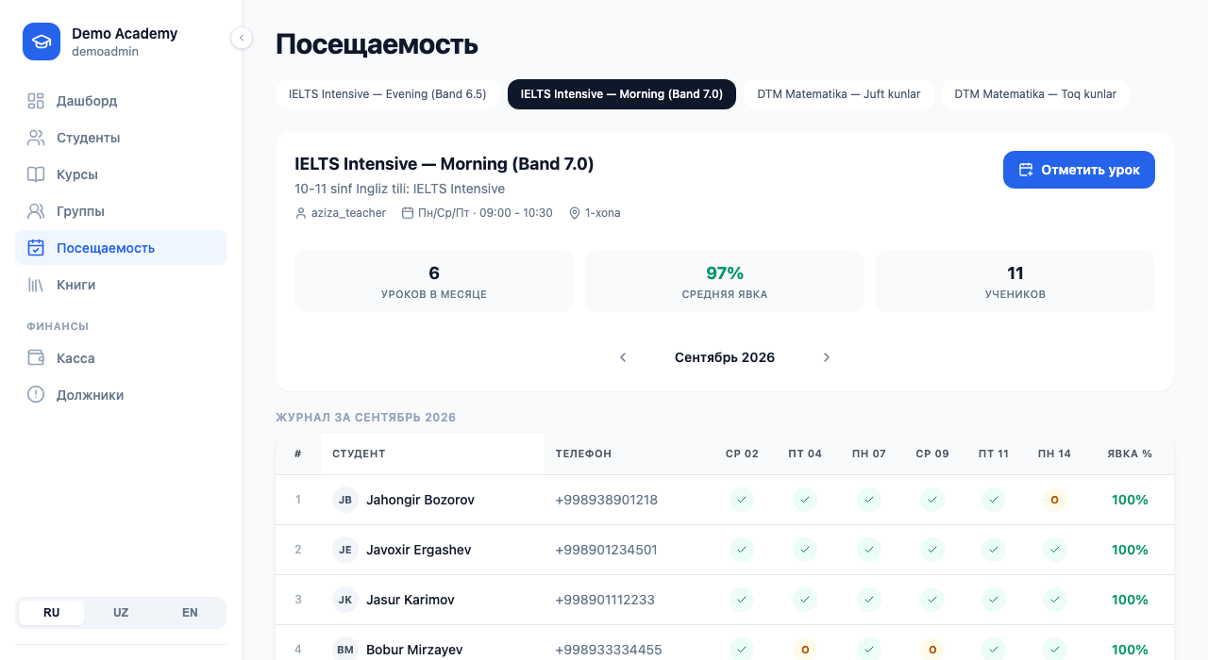Viewport: 1208px width, 660px height.
Task: Select IELTS Intensive — Morning (Band 7.0) tab
Action: [x=622, y=94]
